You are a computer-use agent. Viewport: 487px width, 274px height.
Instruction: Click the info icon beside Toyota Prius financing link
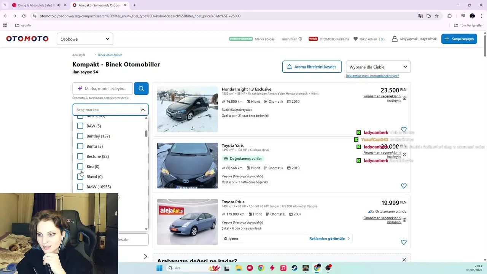tap(404, 220)
